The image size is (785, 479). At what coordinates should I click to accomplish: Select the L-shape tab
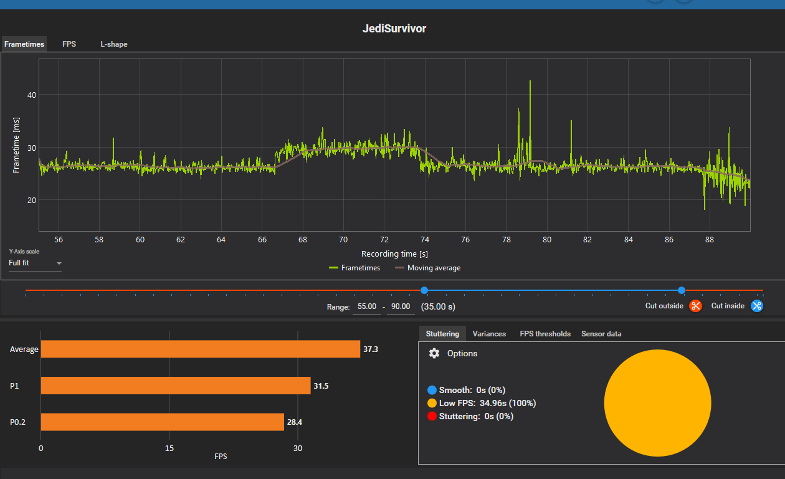click(x=114, y=44)
